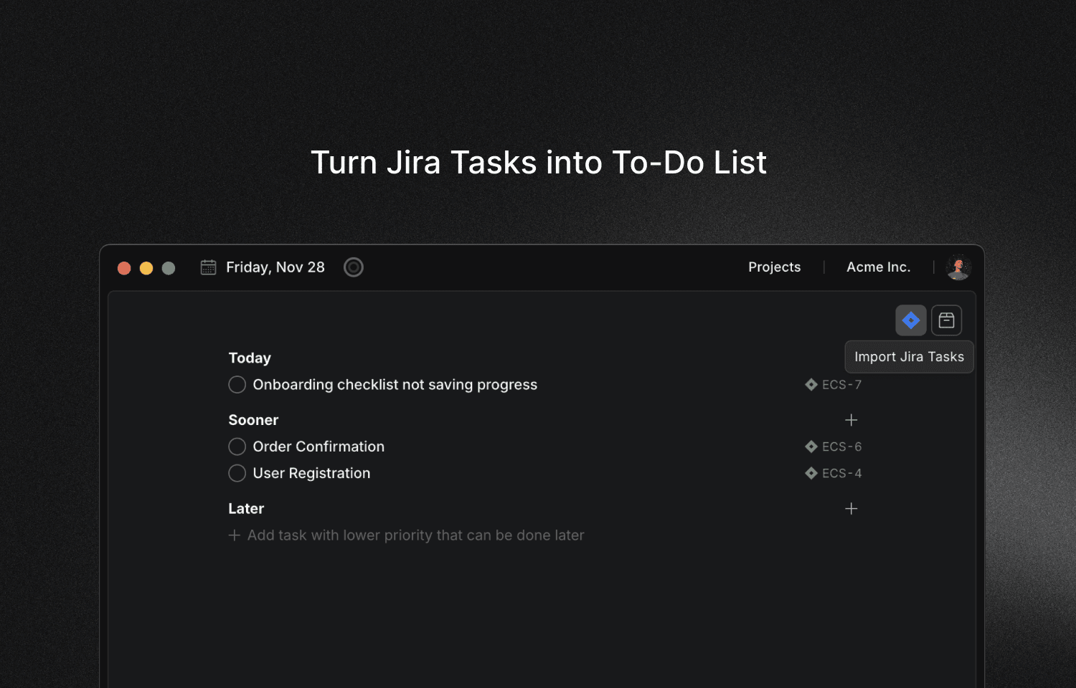This screenshot has width=1076, height=688.
Task: Complete the User Registration task
Action: click(x=237, y=473)
